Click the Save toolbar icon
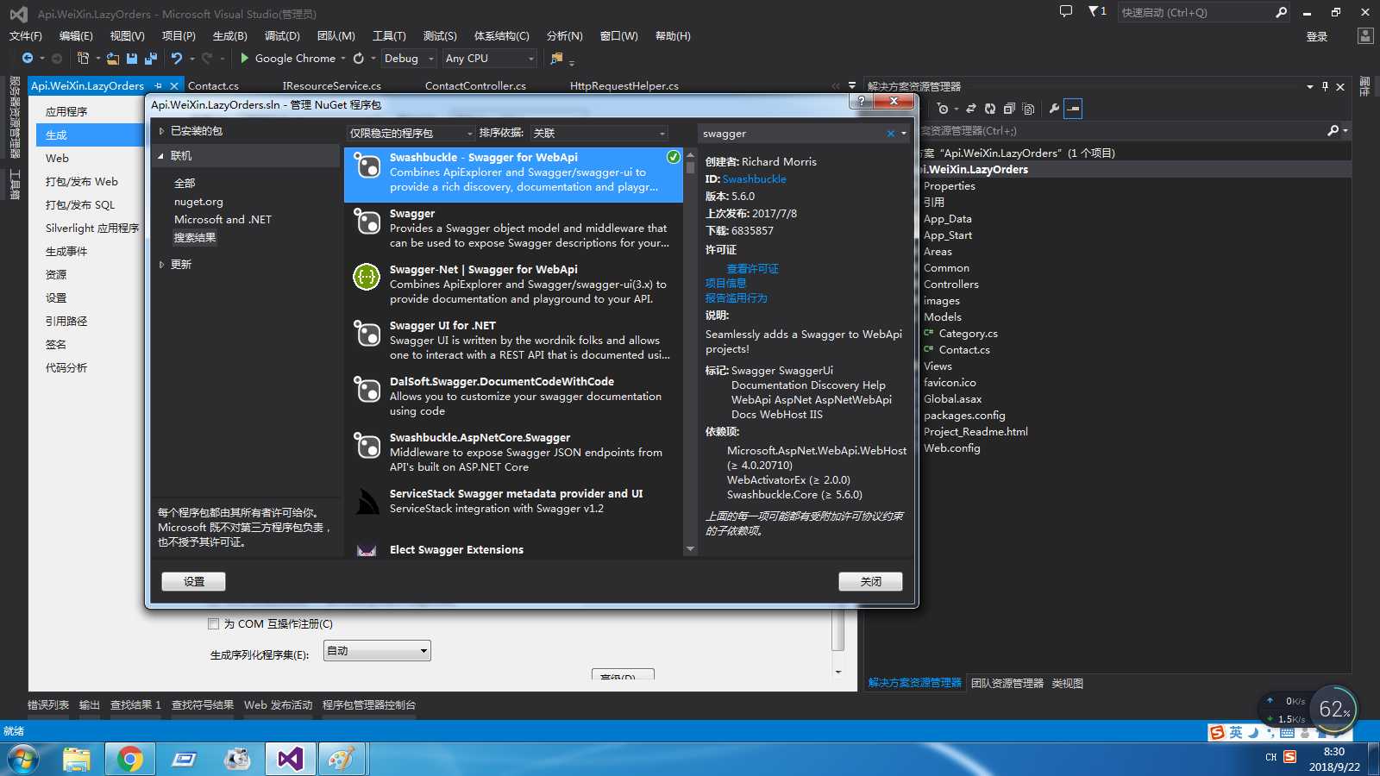 coord(132,58)
